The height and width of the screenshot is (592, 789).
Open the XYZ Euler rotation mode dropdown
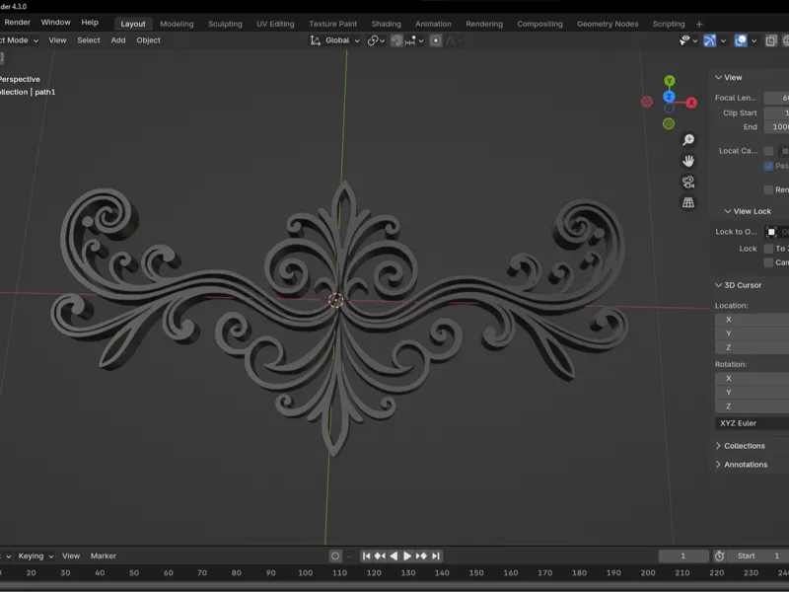[752, 423]
